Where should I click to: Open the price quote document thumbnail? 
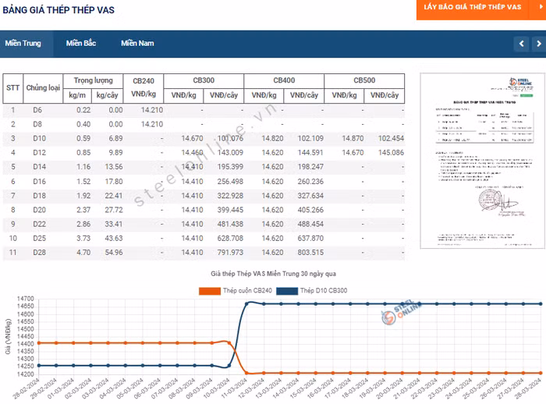coord(480,161)
